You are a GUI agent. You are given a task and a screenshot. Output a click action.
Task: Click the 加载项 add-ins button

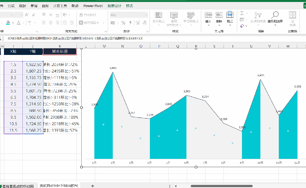(x=292, y=19)
